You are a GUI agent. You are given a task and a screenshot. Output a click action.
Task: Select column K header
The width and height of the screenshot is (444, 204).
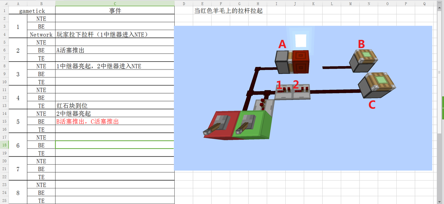313,4
